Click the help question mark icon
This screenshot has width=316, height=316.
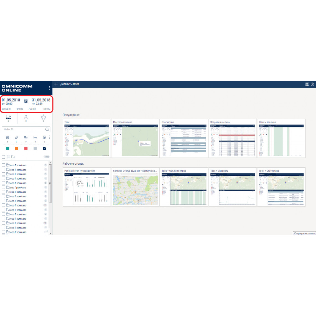click(312, 84)
